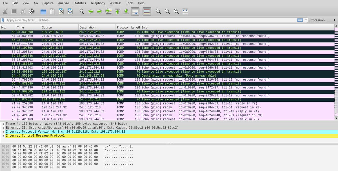Sort by the Time column header
The width and height of the screenshot is (338, 171).
[x=28, y=27]
